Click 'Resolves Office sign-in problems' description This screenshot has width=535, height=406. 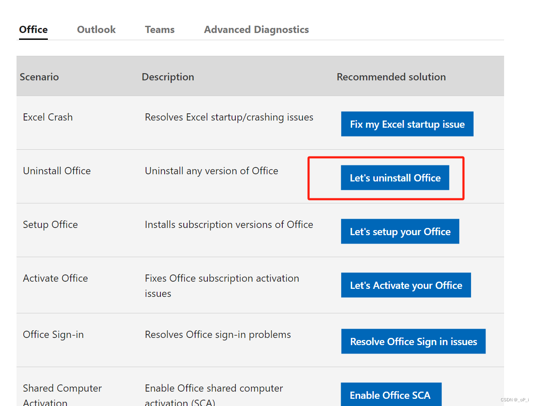coord(218,335)
